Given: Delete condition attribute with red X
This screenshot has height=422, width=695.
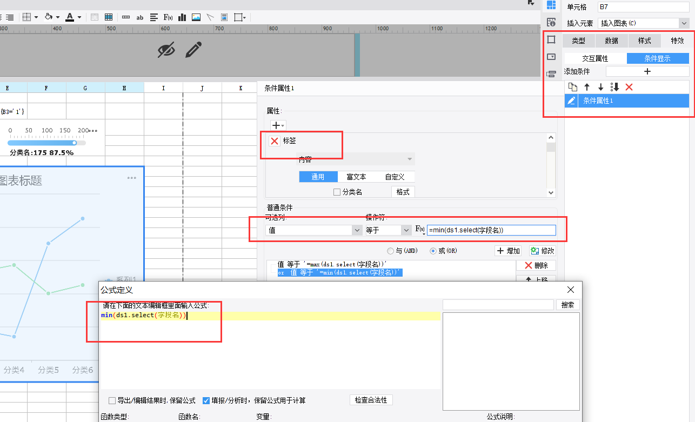Looking at the screenshot, I should 629,87.
